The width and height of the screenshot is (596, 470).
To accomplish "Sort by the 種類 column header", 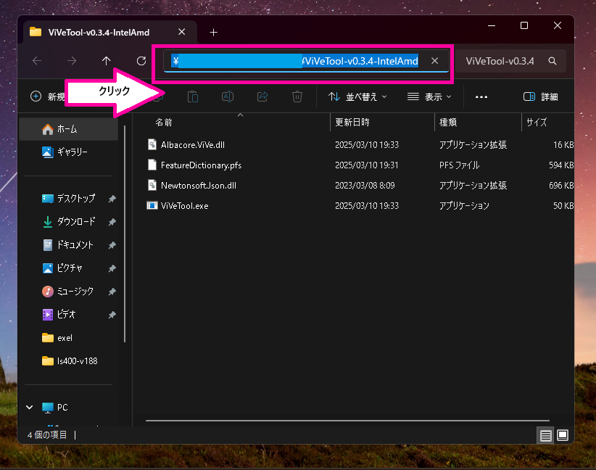I will [x=448, y=122].
